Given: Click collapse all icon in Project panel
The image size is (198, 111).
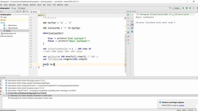Looking at the screenshot, I should [x=20, y=11].
